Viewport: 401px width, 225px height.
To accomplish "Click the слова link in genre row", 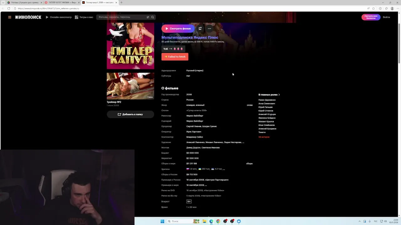I will pos(250,105).
